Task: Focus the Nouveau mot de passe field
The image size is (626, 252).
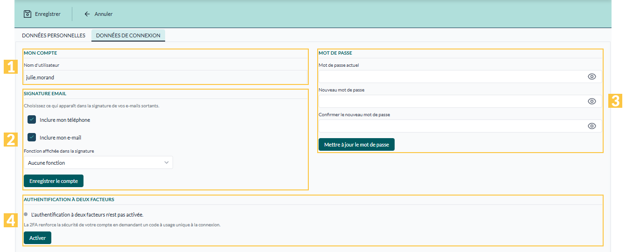Action: coord(460,101)
